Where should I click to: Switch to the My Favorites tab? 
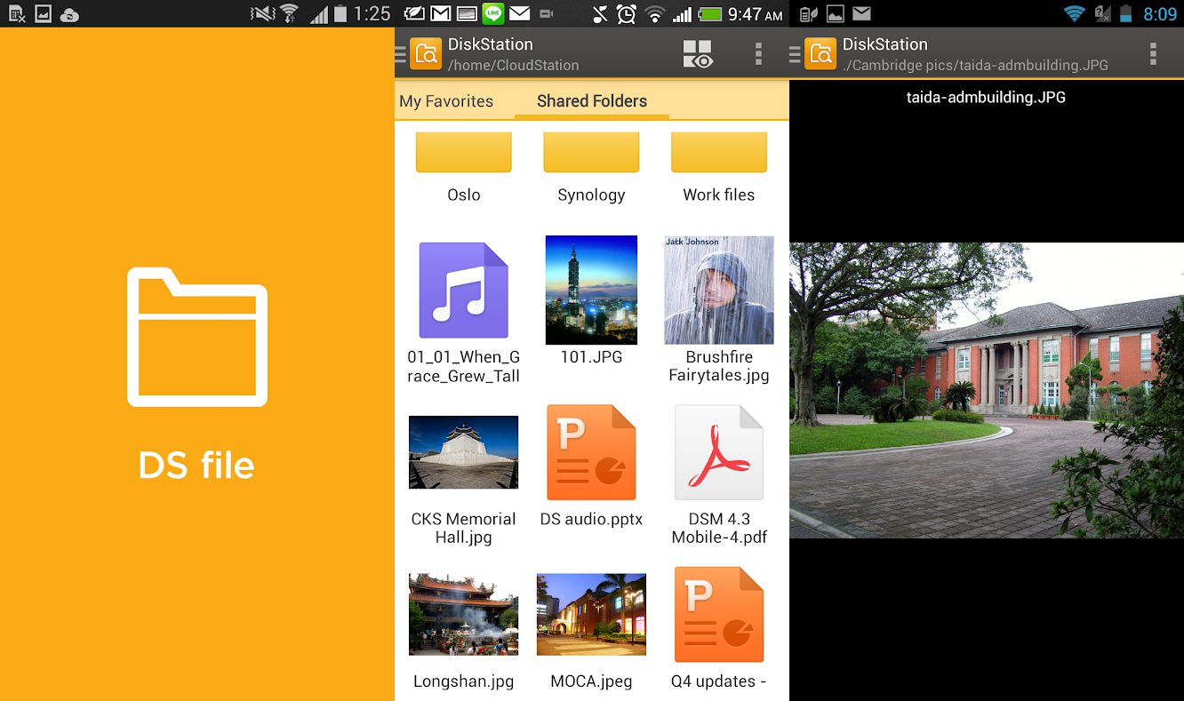pyautogui.click(x=446, y=101)
